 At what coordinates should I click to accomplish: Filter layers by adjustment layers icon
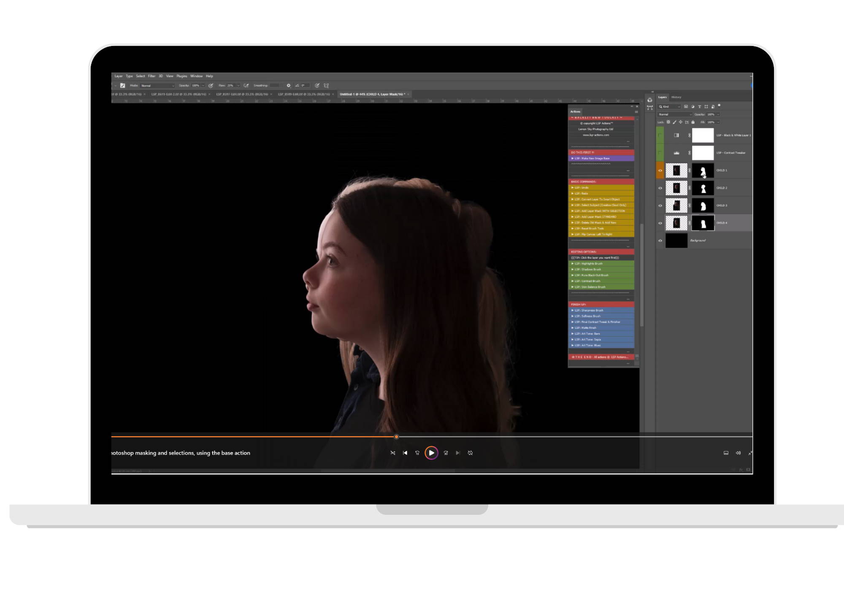pyautogui.click(x=693, y=107)
